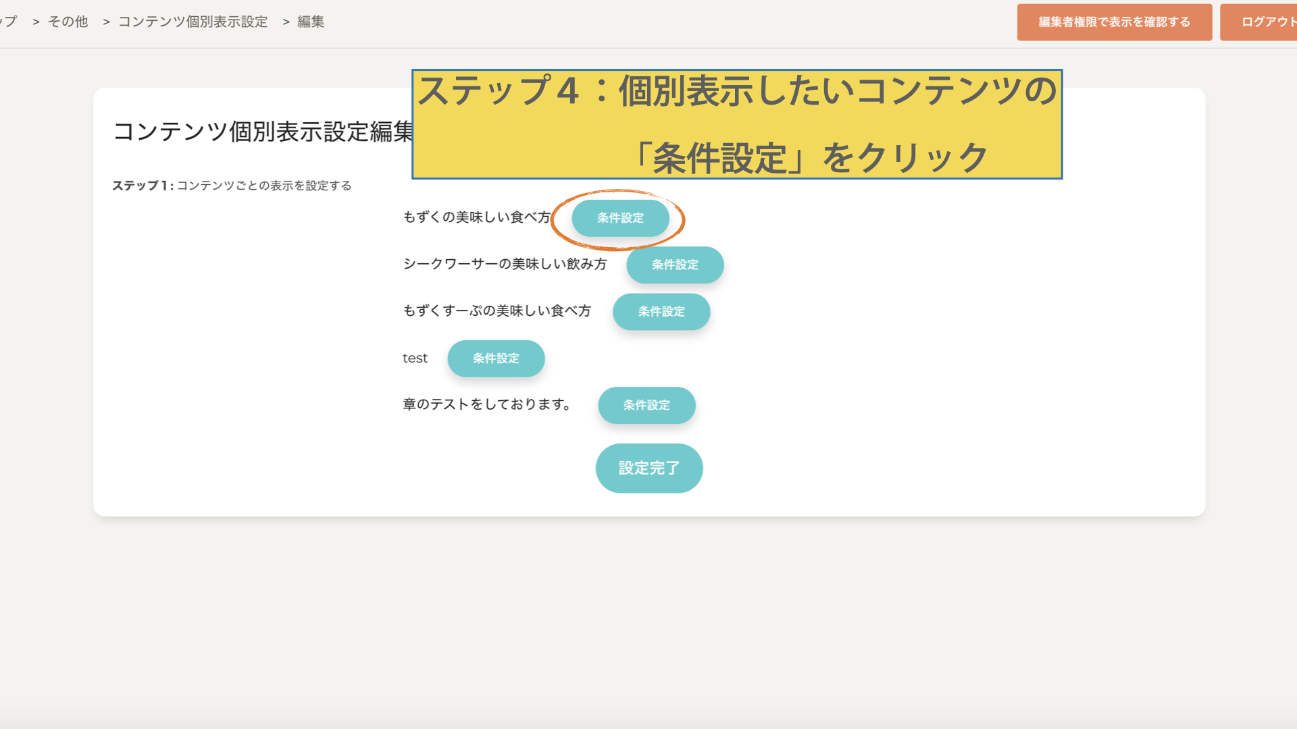Click 条件設定 for もずくの美味しい食べ方
Image resolution: width=1297 pixels, height=729 pixels.
tap(620, 218)
